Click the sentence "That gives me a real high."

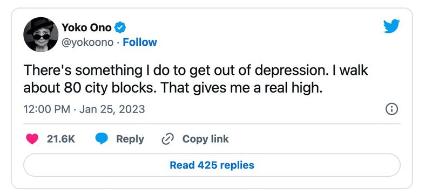point(241,88)
